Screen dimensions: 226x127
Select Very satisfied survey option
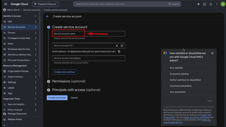(189, 68)
